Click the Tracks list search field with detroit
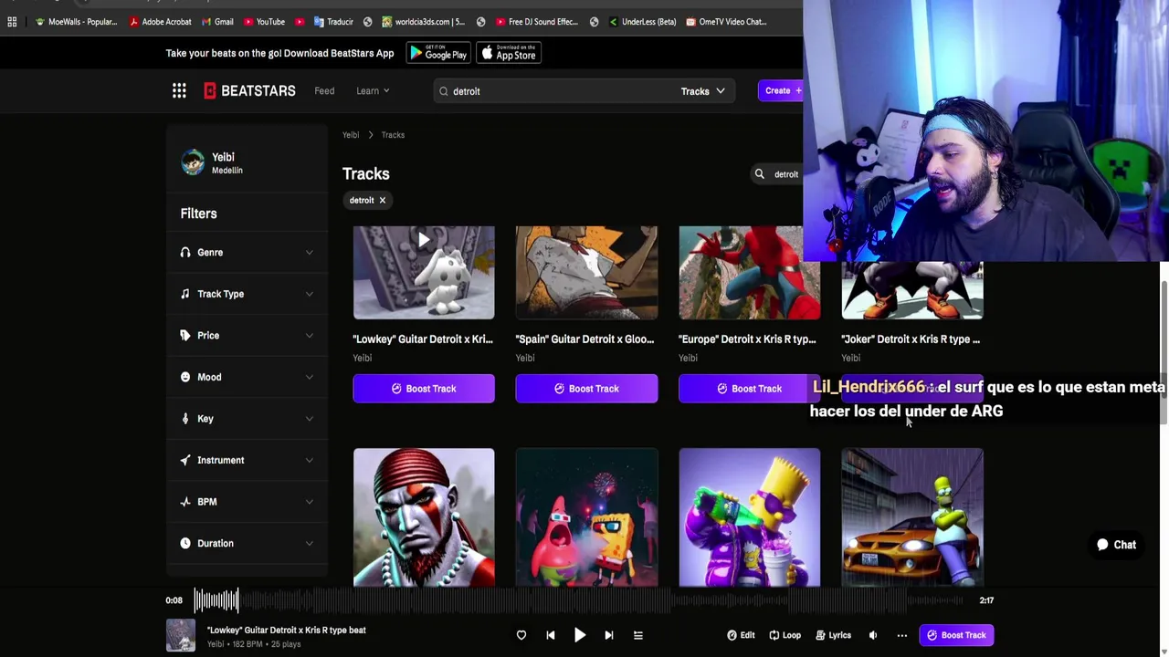The height and width of the screenshot is (657, 1169). tap(786, 174)
